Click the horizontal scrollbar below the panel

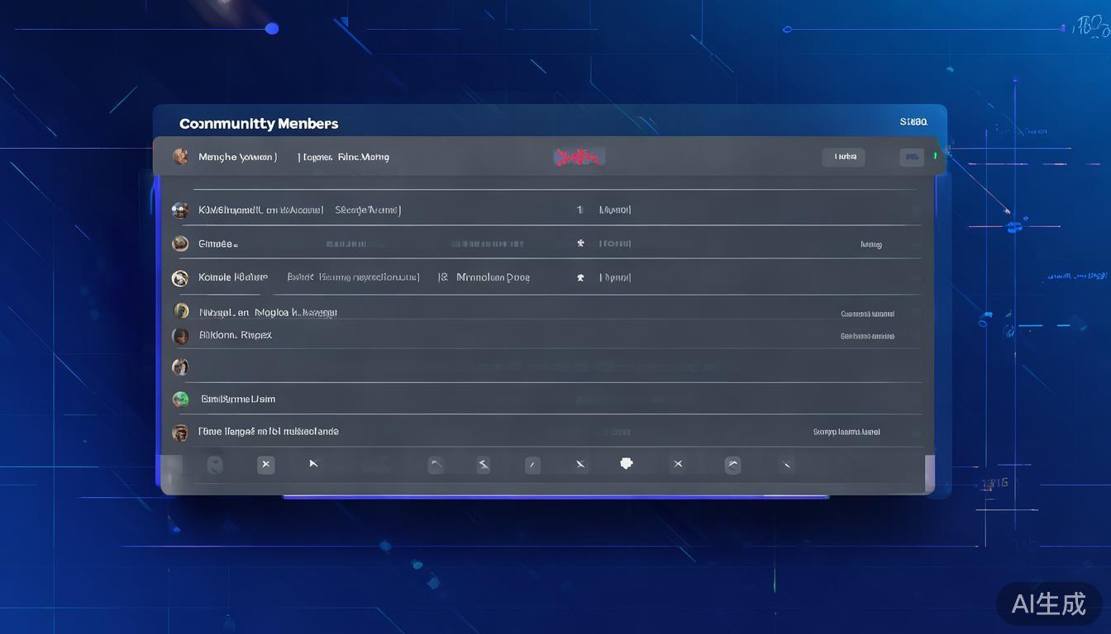pos(555,497)
